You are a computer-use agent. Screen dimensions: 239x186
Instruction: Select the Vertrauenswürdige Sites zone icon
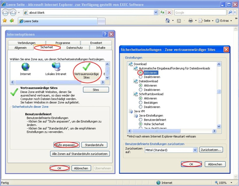tap(87, 67)
